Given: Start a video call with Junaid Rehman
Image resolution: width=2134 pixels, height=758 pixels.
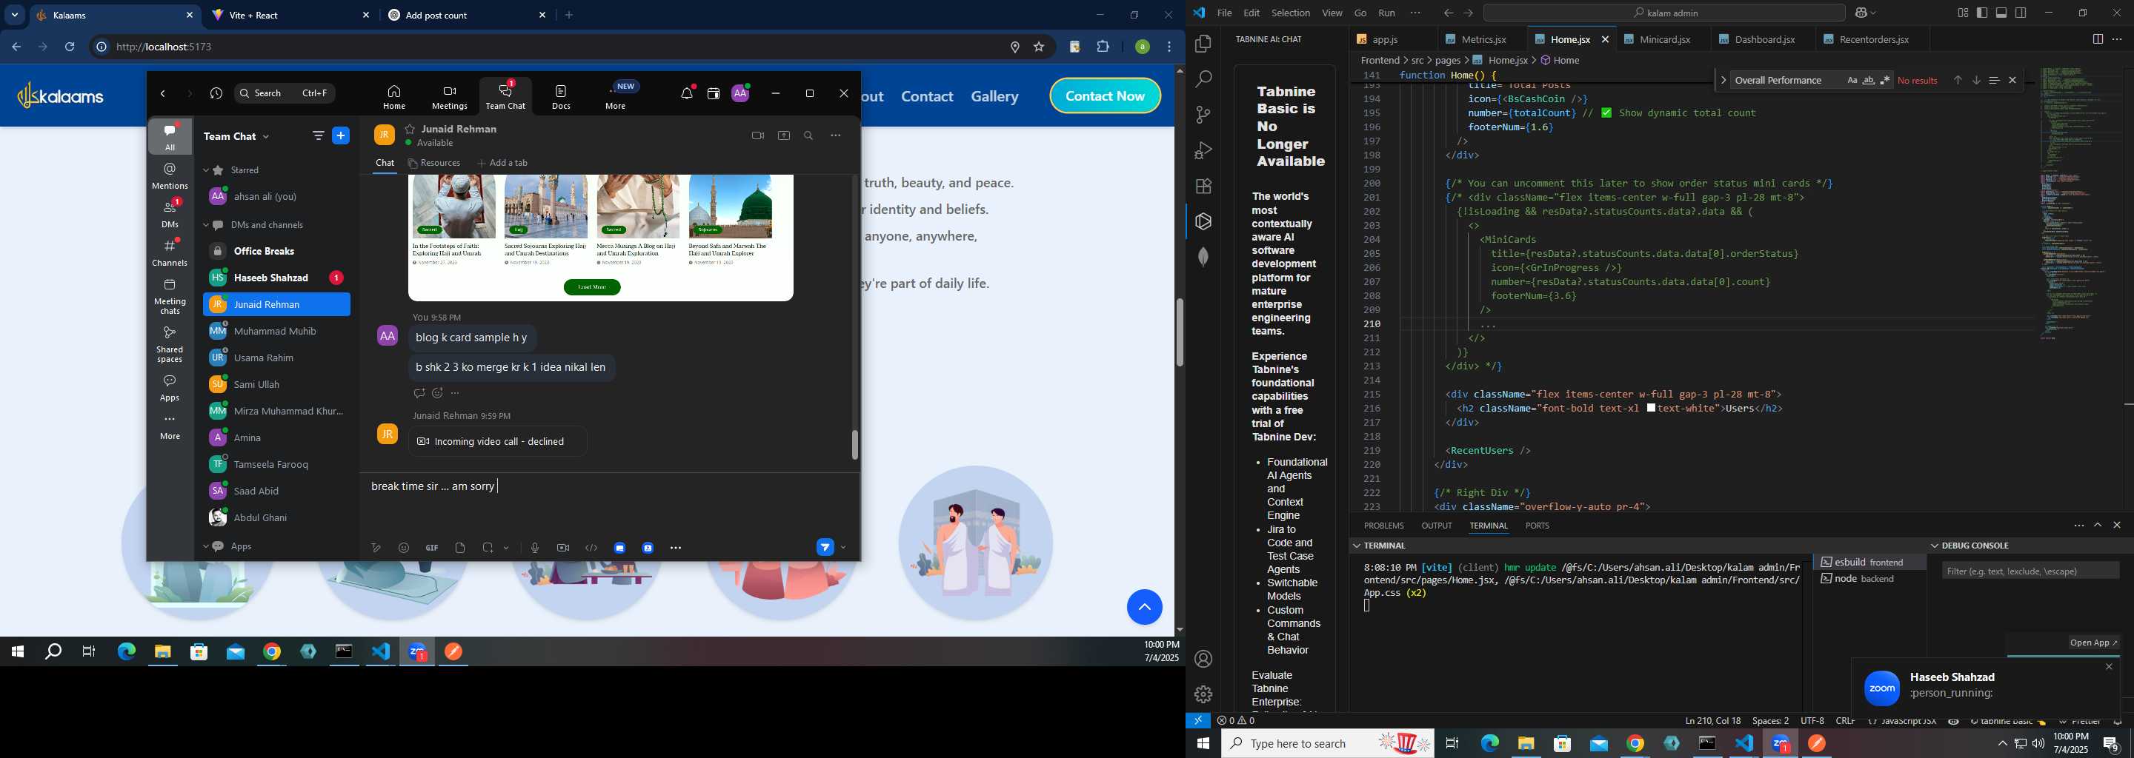Looking at the screenshot, I should (757, 135).
